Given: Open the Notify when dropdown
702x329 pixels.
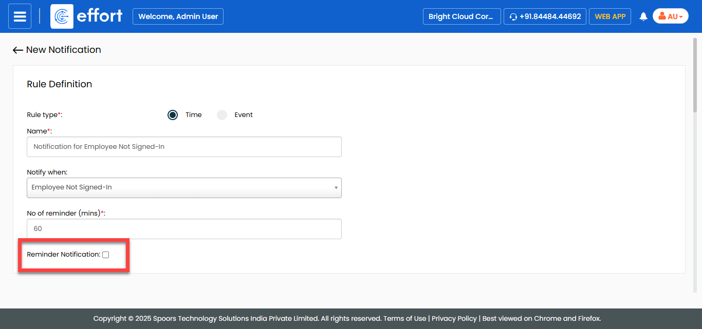Looking at the screenshot, I should (184, 188).
